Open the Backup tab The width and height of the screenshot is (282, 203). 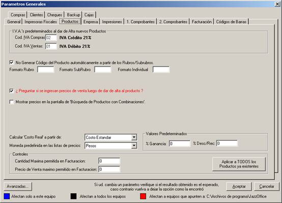click(x=73, y=15)
